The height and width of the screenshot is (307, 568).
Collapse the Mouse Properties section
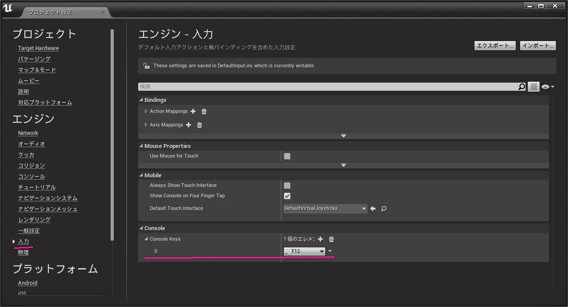pos(141,146)
